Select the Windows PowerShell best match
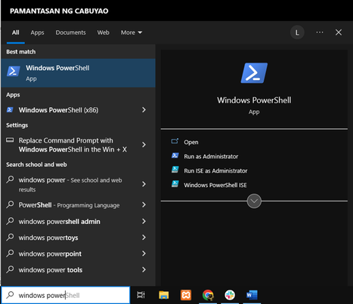Image resolution: width=353 pixels, height=304 pixels. (78, 73)
